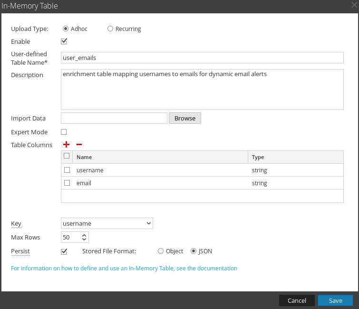
Task: Click the red plus add column icon
Action: (66, 145)
